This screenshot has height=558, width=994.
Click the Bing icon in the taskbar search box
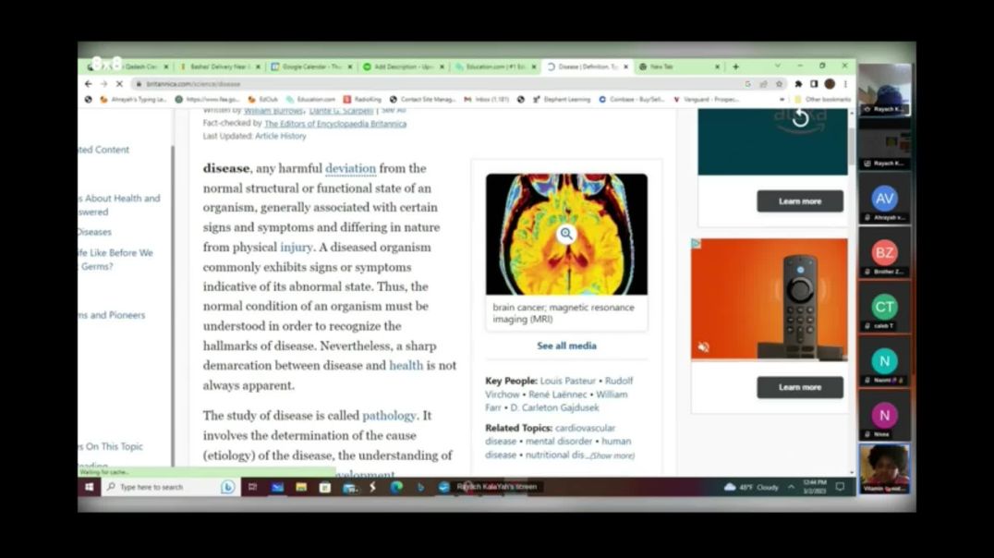tap(227, 487)
